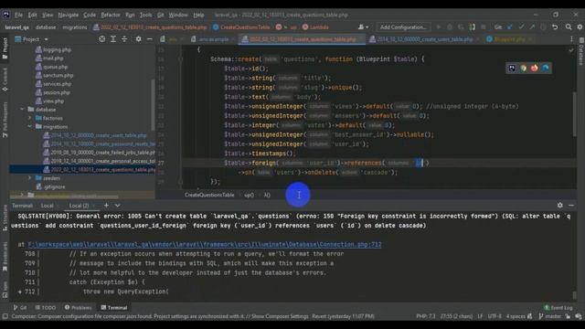Add new terminal session with plus icon
This screenshot has width=585, height=329.
[x=106, y=205]
